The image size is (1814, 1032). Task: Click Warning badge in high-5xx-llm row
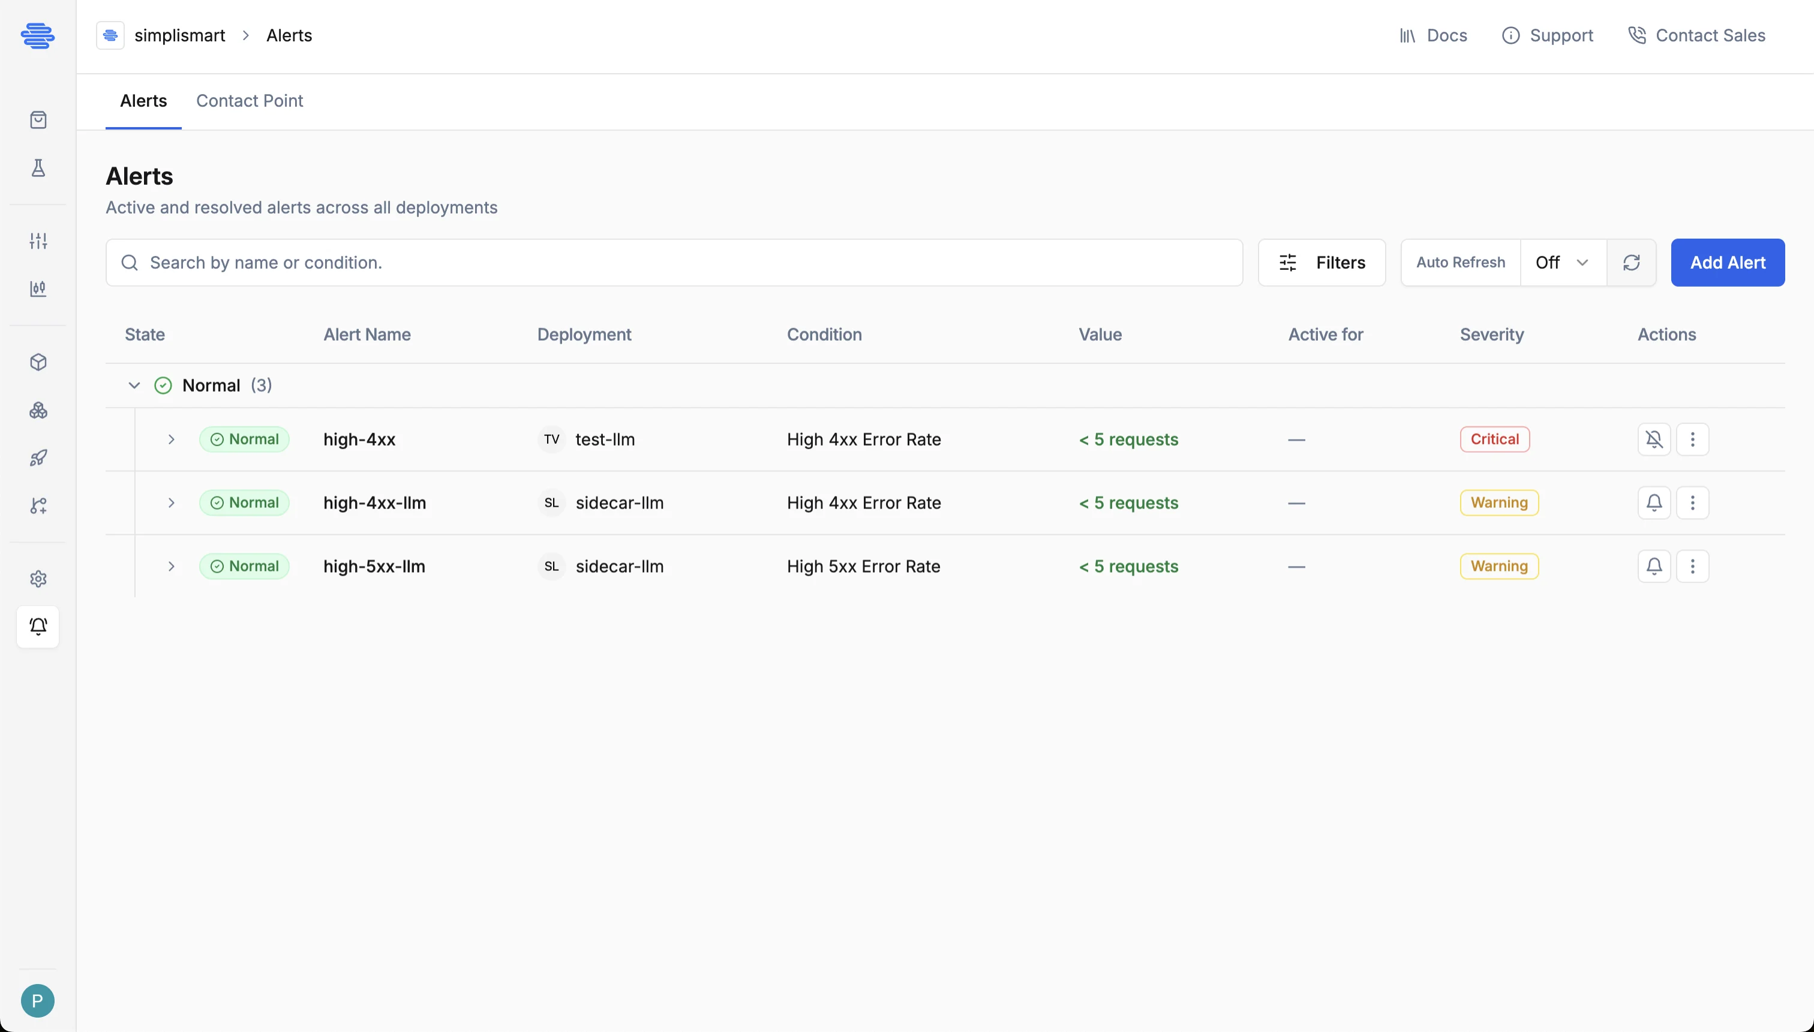(x=1499, y=566)
